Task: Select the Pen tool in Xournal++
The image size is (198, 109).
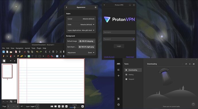Action: pyautogui.click(x=3, y=56)
